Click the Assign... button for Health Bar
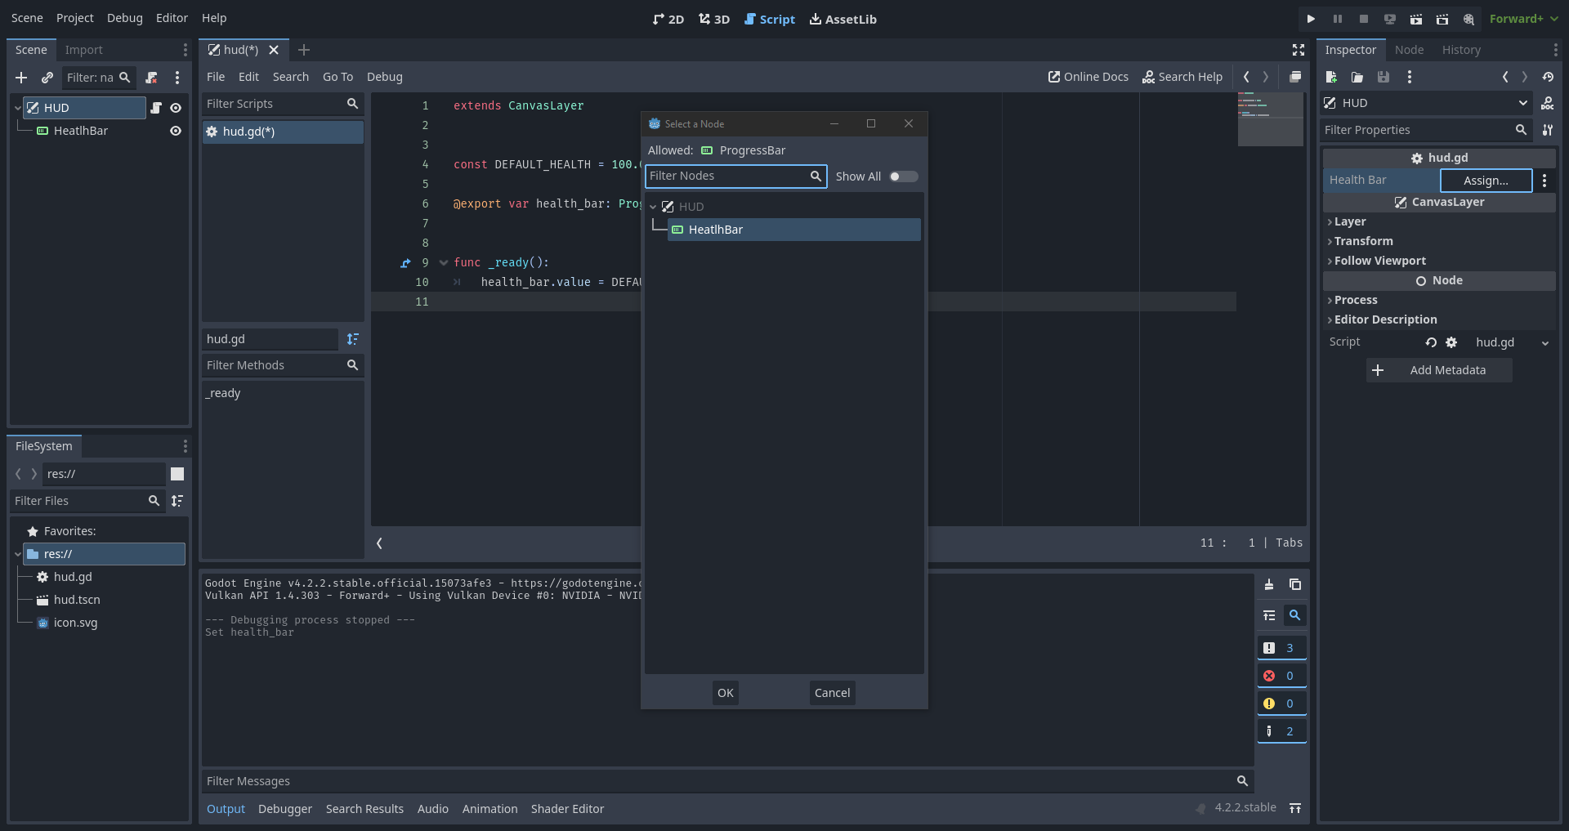Image resolution: width=1569 pixels, height=831 pixels. click(x=1486, y=181)
